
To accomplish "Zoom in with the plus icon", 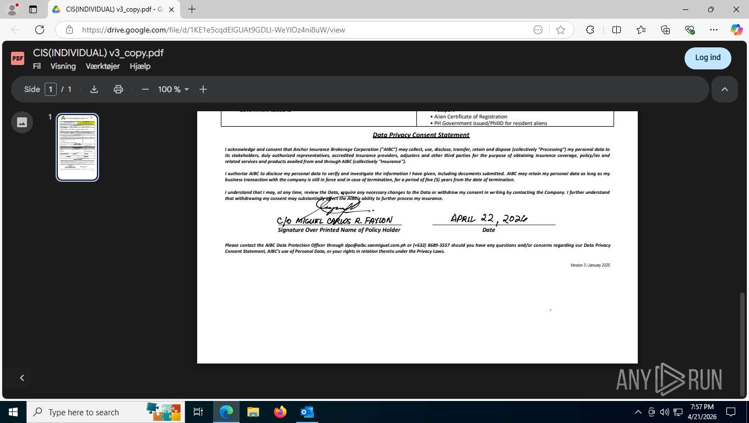I will point(203,89).
